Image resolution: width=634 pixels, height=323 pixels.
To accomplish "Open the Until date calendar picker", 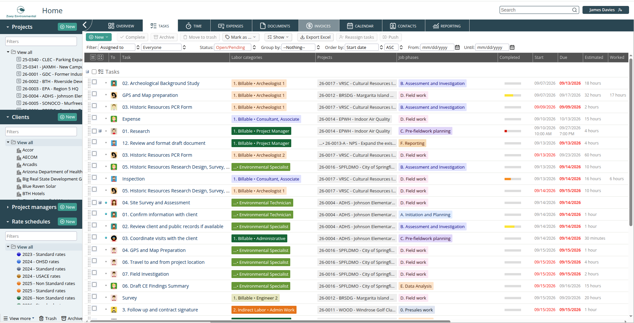I will click(x=512, y=47).
